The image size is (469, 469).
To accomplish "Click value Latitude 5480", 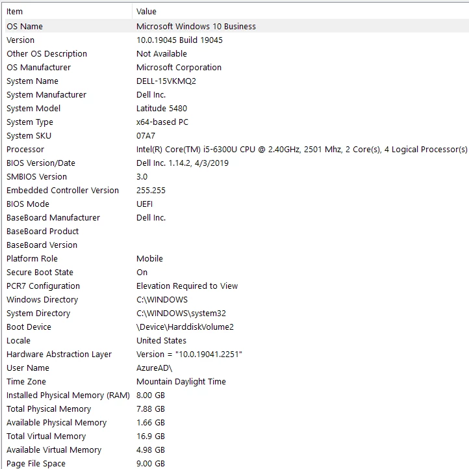I will [162, 109].
